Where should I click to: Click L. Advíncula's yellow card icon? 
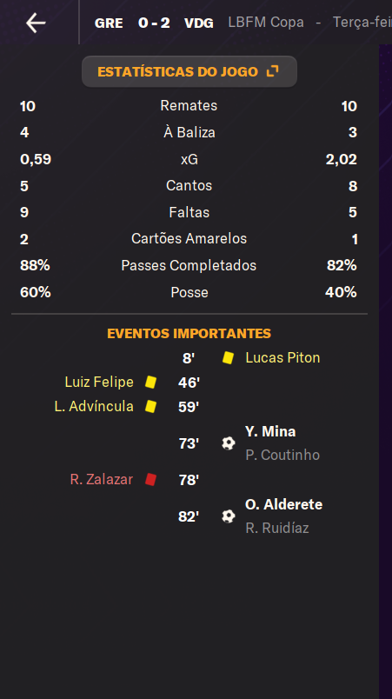(150, 407)
